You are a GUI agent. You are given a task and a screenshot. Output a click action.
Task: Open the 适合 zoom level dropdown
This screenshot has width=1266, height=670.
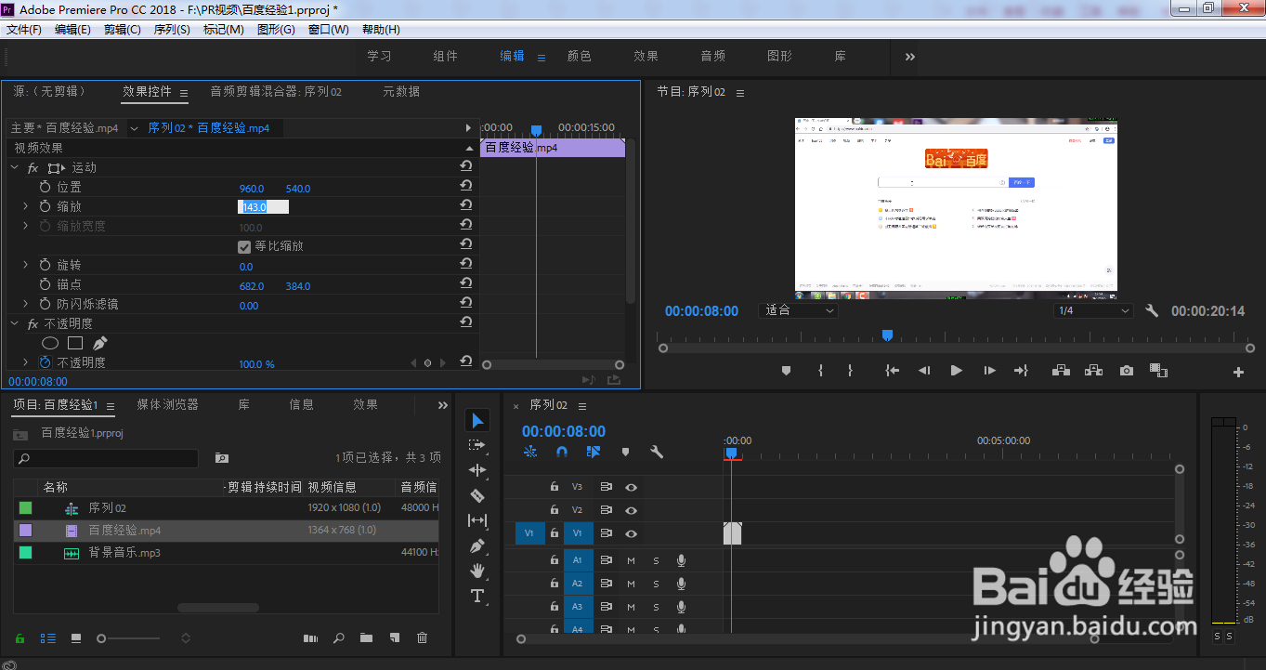799,310
